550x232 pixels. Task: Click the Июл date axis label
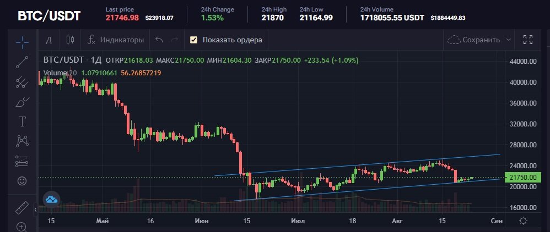tap(298, 221)
